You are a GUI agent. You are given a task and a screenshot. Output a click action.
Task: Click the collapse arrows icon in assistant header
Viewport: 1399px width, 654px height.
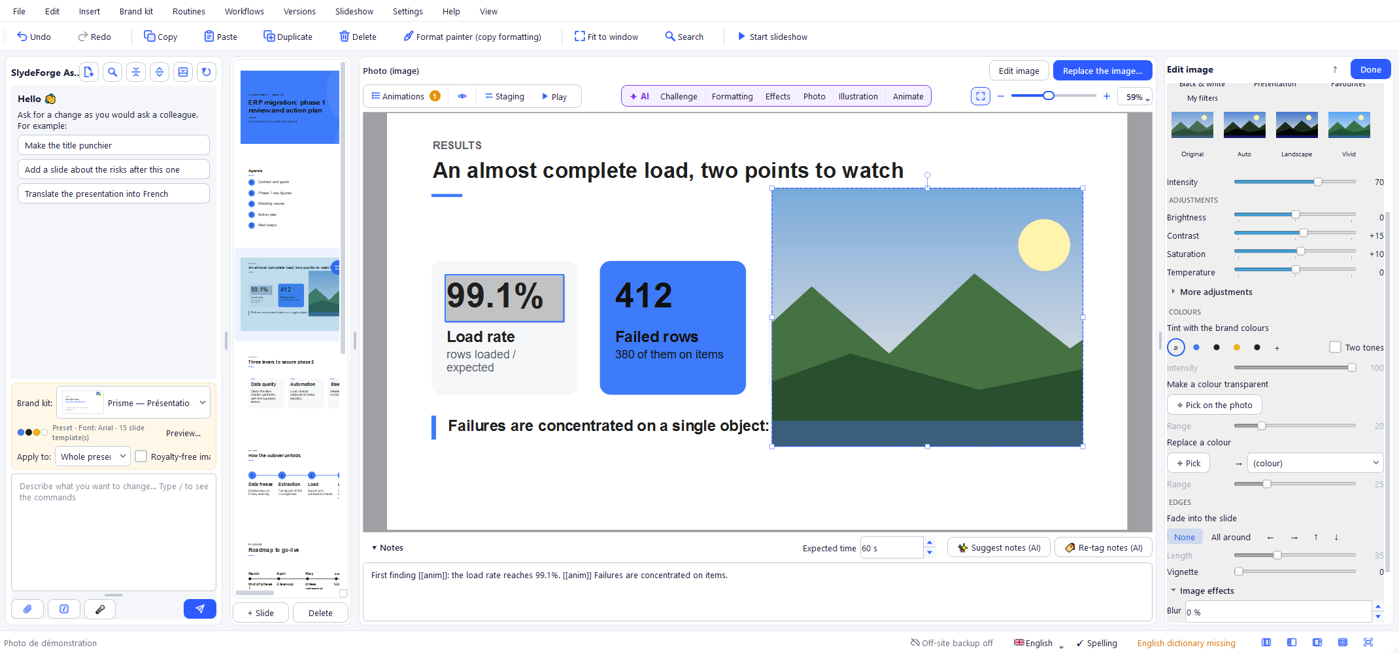click(x=136, y=73)
